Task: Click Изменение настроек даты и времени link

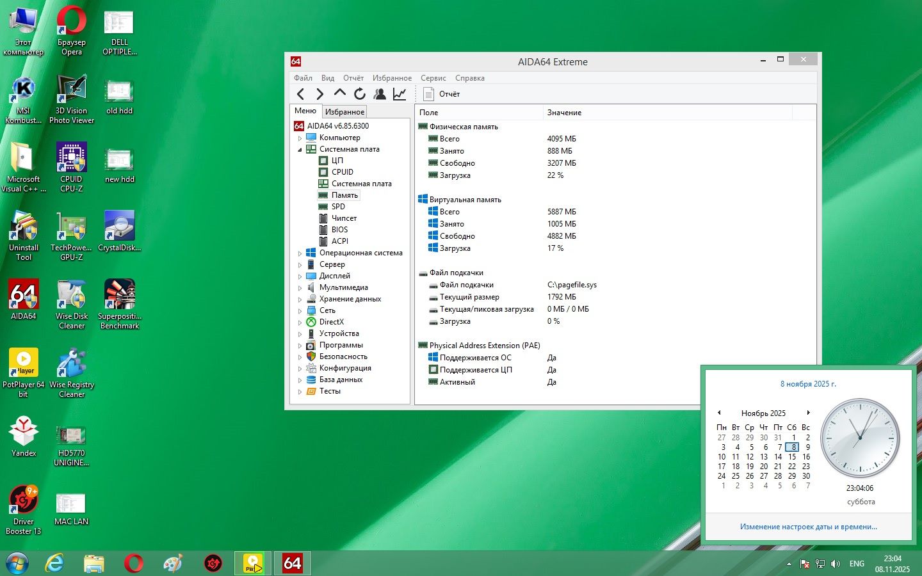Action: [x=809, y=527]
